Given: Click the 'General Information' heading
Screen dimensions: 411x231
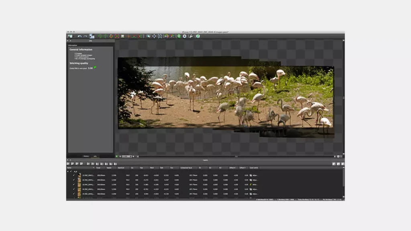Looking at the screenshot, I should point(81,49).
